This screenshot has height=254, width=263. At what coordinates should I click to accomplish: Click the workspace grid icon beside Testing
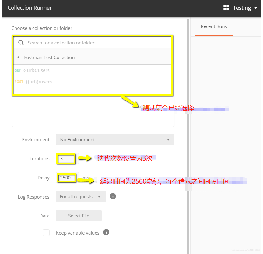pos(226,8)
